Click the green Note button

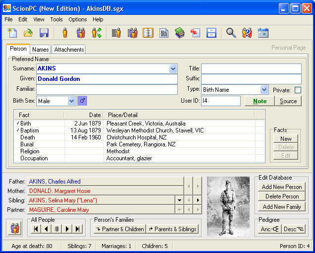260,101
